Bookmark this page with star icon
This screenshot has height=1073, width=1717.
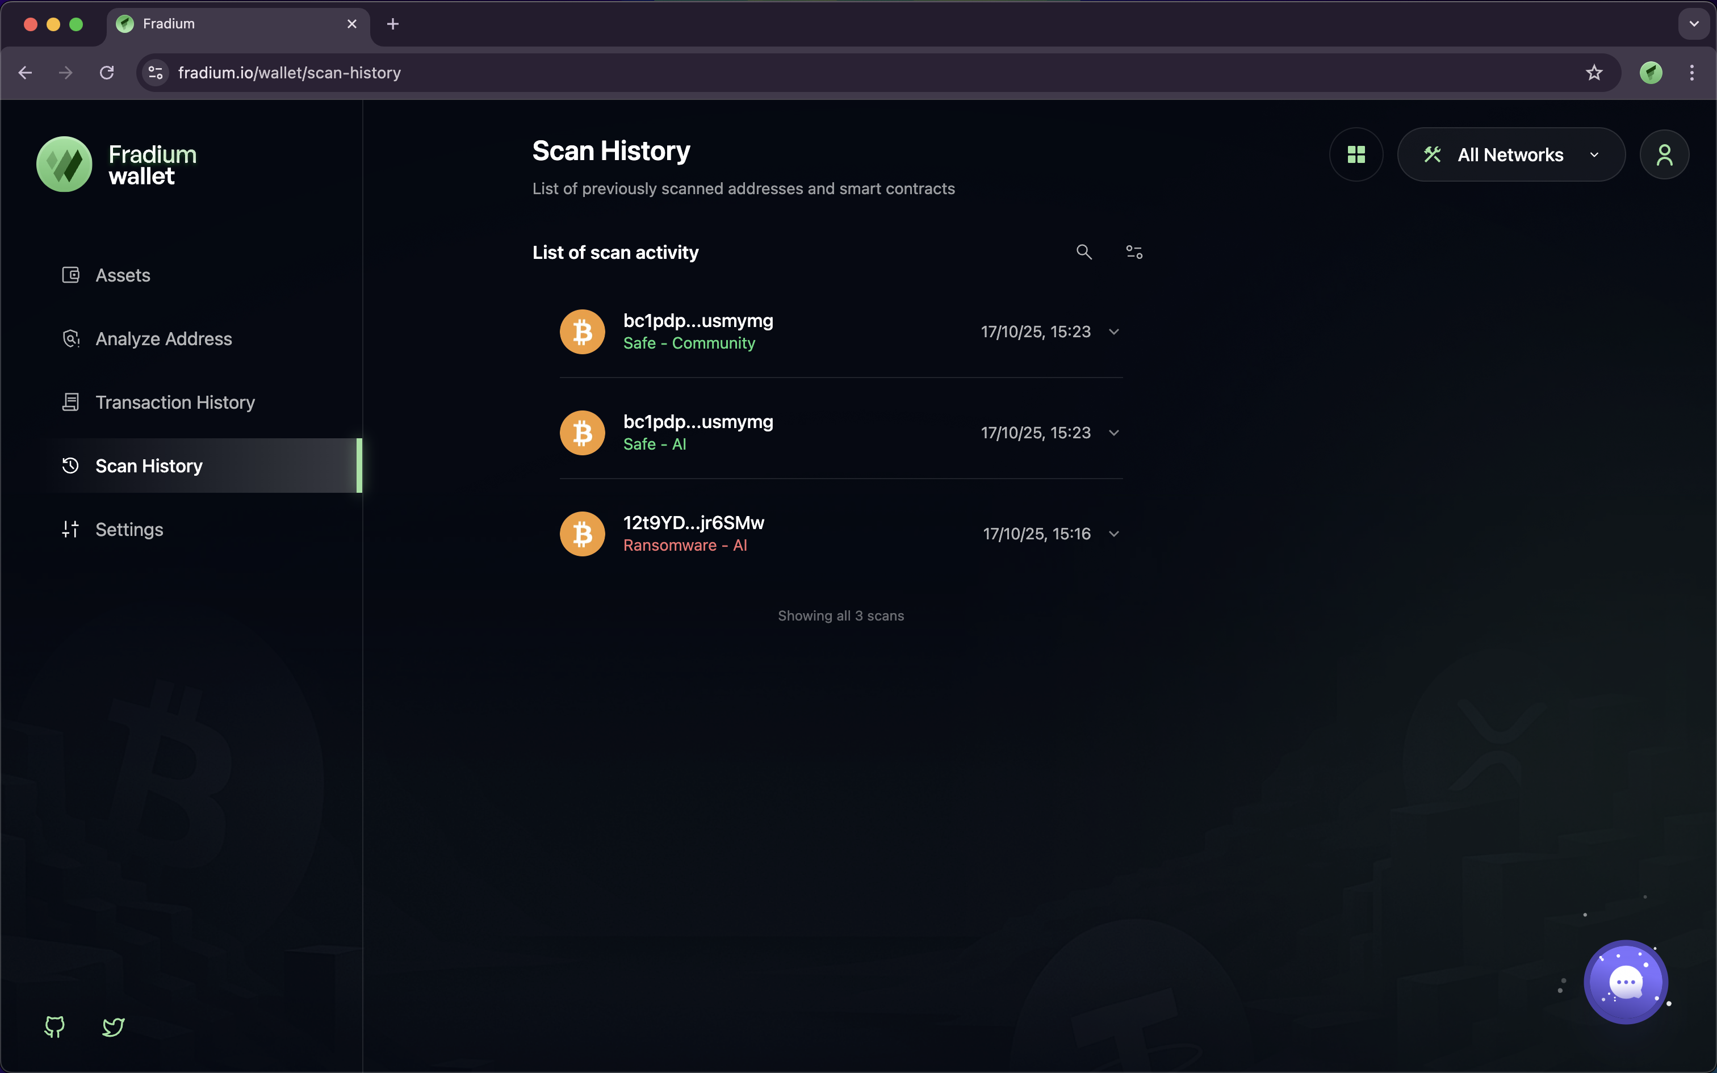click(x=1594, y=73)
